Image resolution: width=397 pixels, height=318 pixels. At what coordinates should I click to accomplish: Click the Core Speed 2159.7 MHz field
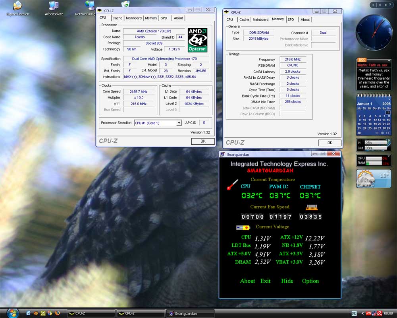coord(139,91)
